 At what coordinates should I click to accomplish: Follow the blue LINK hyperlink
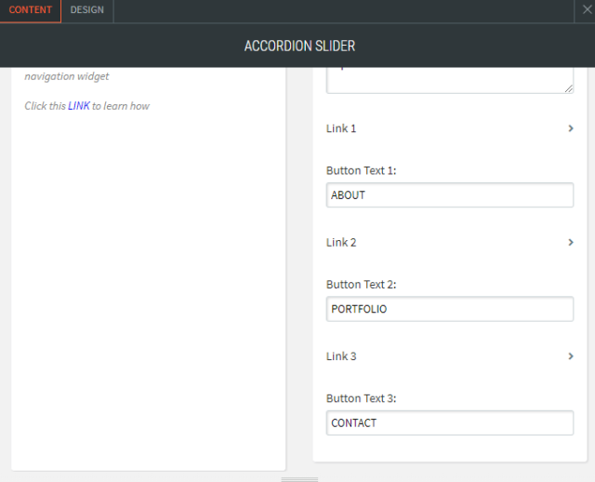tap(79, 106)
